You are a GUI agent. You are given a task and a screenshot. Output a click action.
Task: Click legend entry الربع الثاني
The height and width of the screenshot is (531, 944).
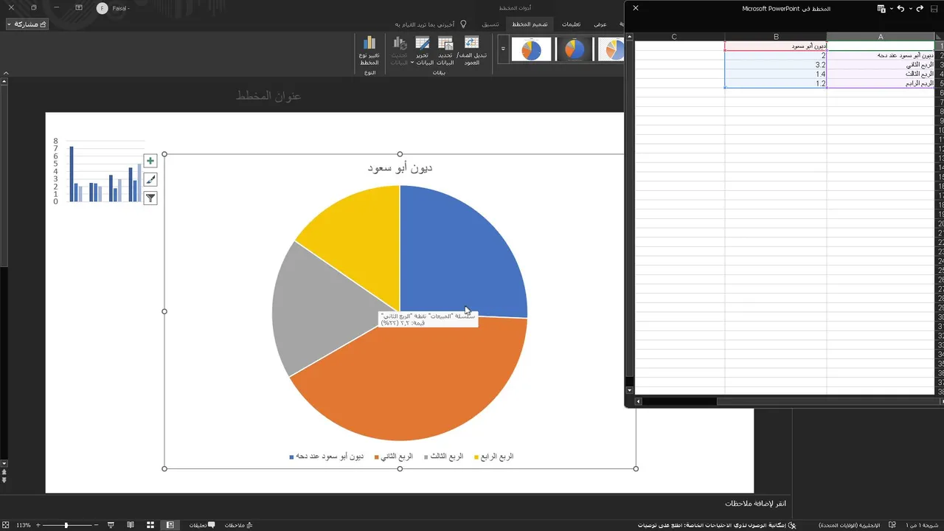click(x=394, y=457)
